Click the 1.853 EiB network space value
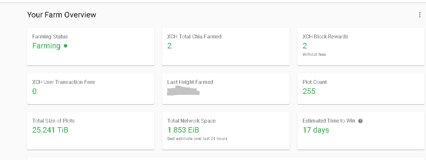Screen dimensions: 426x160 tap(183, 130)
